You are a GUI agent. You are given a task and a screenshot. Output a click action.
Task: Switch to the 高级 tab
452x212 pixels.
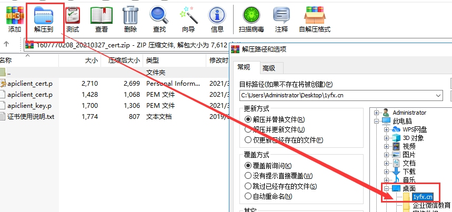[x=269, y=68]
